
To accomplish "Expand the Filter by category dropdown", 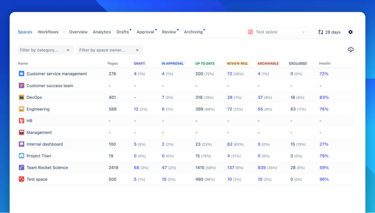I will point(46,50).
